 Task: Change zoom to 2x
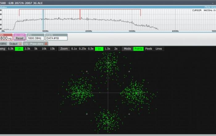pyautogui.click(x=116, y=49)
